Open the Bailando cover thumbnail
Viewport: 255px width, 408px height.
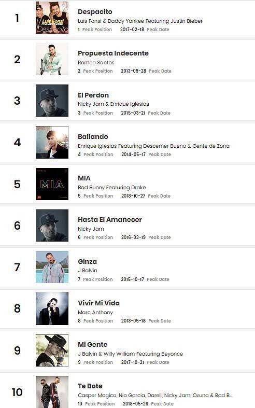52,143
